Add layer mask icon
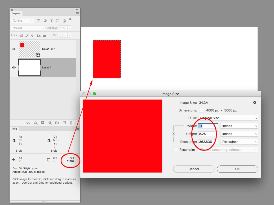The image size is (274, 205). click(42, 123)
